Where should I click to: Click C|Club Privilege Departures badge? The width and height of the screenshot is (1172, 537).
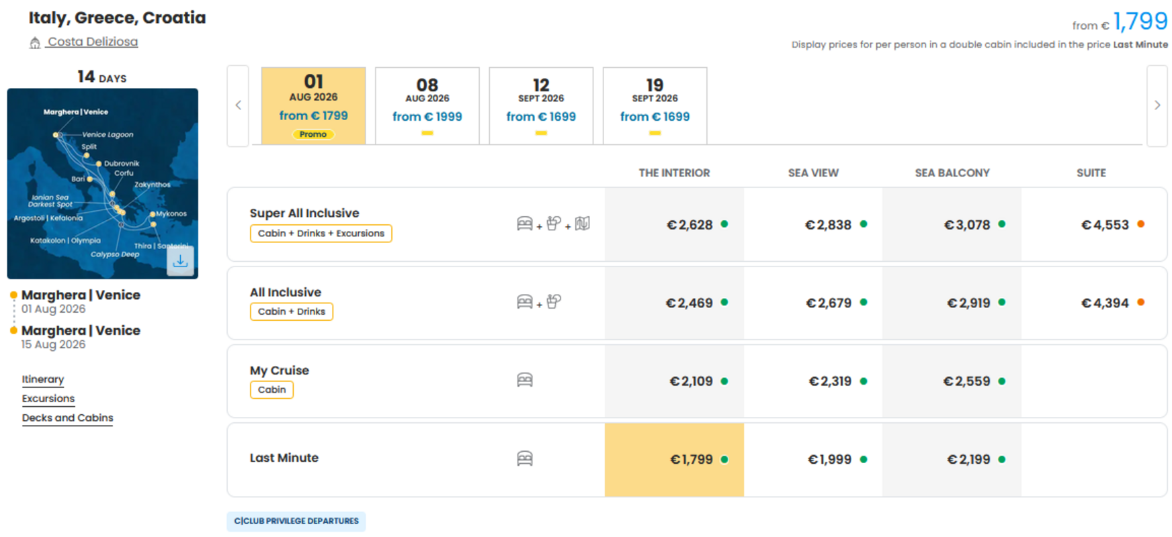[x=296, y=521]
